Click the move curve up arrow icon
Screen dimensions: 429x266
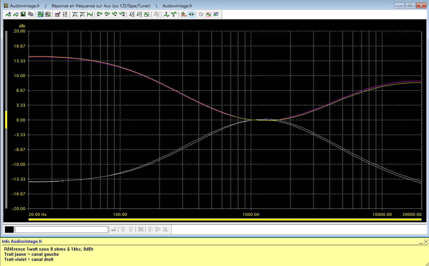[x=167, y=14]
